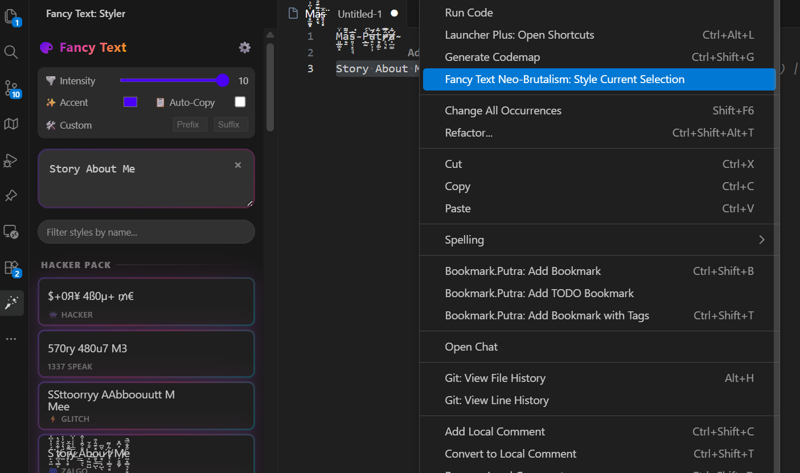Select the Fancy Text wand icon in activity bar
Image resolution: width=800 pixels, height=473 pixels.
[11, 303]
